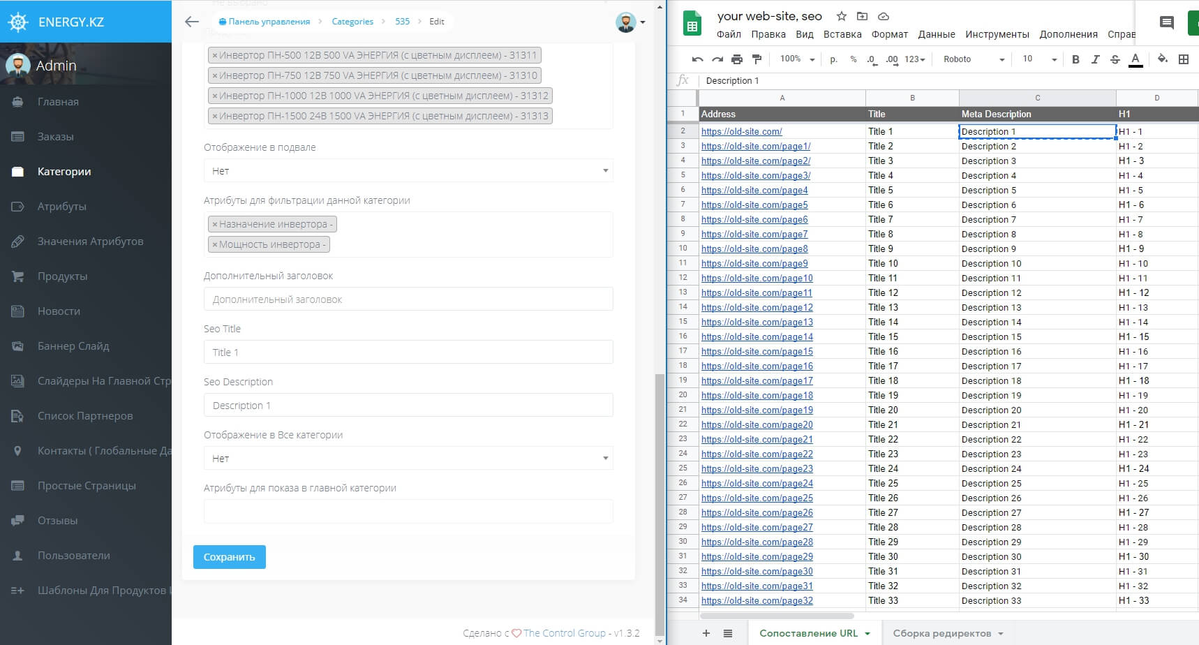
Task: Print the spreadsheet
Action: tap(737, 59)
